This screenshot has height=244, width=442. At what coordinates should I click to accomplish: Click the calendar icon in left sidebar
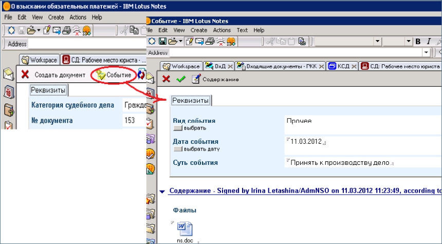[9, 92]
